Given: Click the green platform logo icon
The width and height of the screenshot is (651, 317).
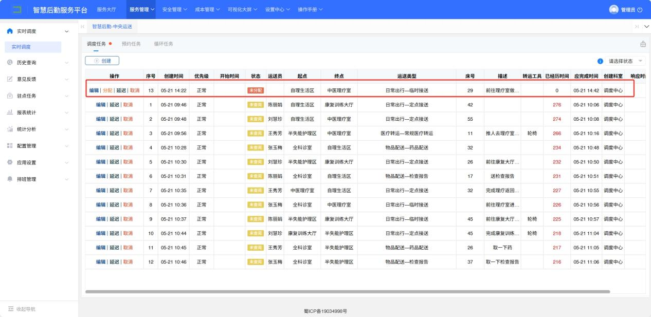Looking at the screenshot, I should click(x=17, y=10).
